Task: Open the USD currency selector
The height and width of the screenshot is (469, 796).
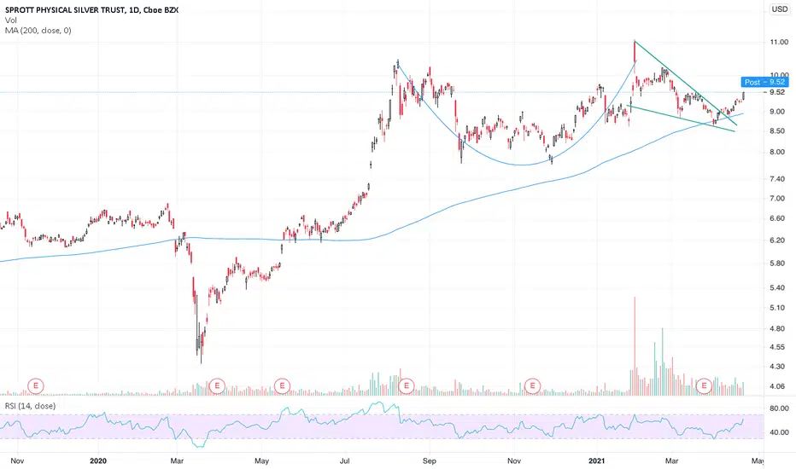Action: click(x=780, y=9)
